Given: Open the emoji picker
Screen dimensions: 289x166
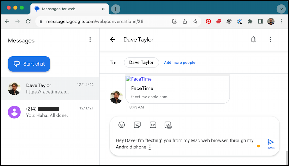Looking at the screenshot, I should pos(121,125).
